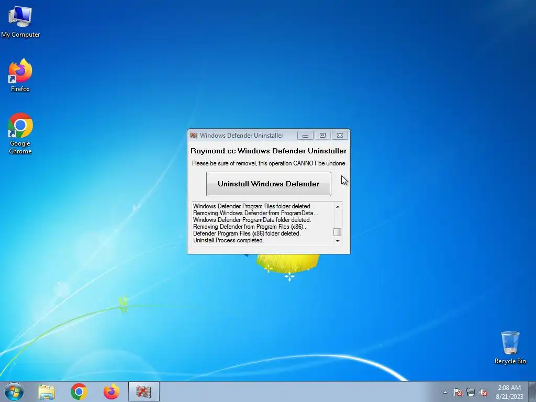This screenshot has height=402, width=536.
Task: Click 'Removing Defender from Program Files (x86)...' line
Action: point(250,227)
